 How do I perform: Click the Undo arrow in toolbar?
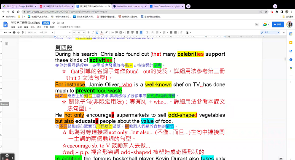pos(5,33)
